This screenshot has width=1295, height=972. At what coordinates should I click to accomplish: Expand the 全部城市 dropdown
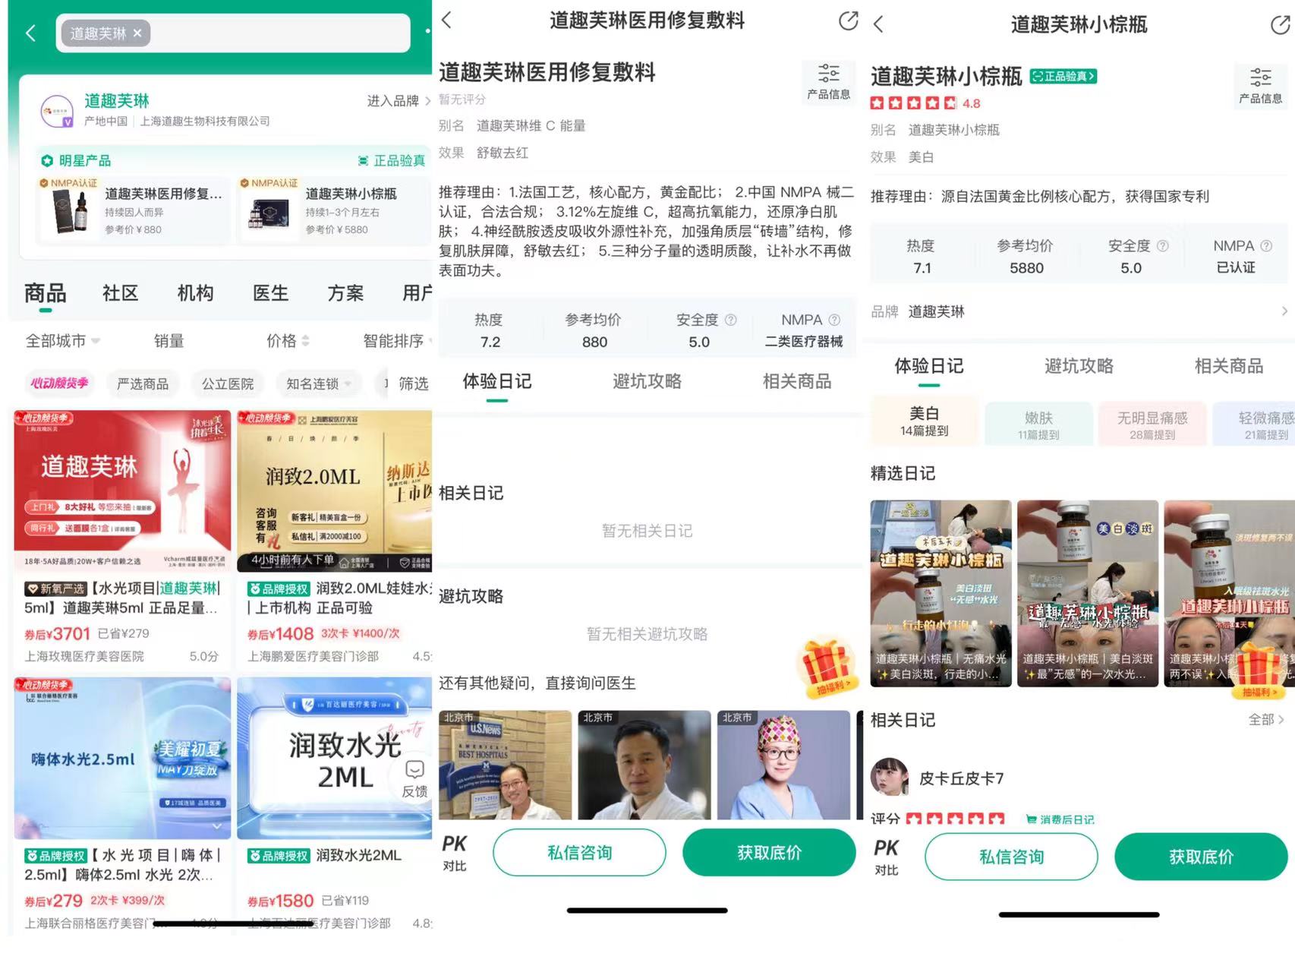click(x=62, y=341)
